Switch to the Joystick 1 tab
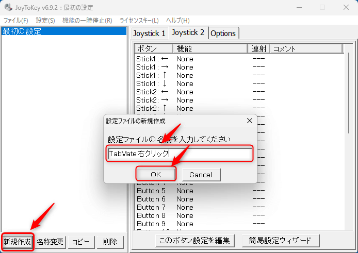 (149, 33)
